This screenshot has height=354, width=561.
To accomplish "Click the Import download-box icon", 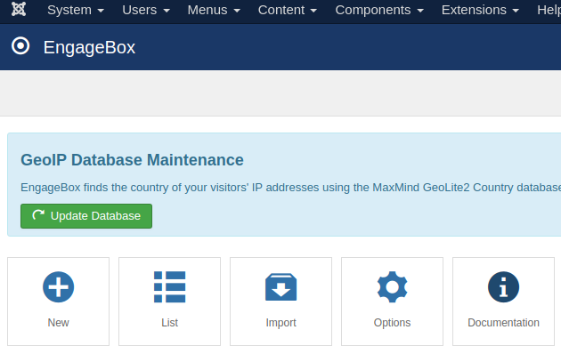I will (280, 286).
